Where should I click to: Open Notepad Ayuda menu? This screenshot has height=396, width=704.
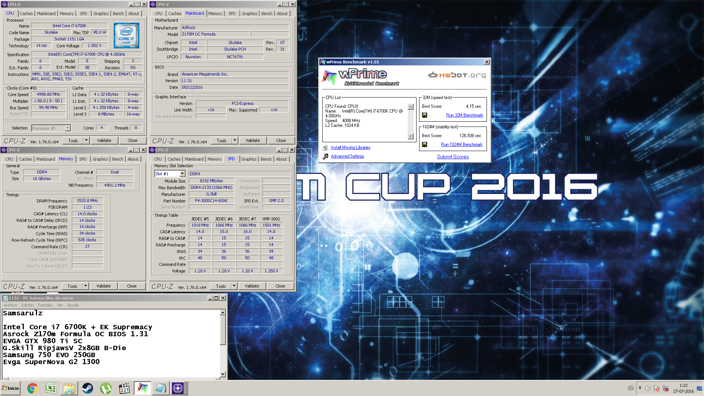tap(73, 305)
